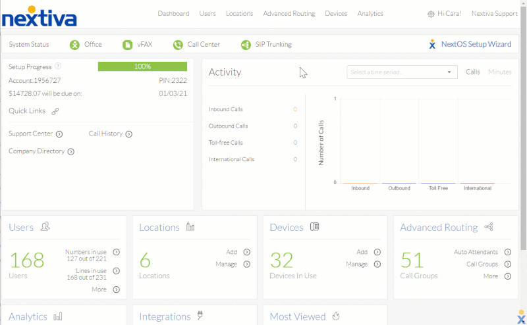
Task: Open the Integrations card heading
Action: tap(165, 316)
